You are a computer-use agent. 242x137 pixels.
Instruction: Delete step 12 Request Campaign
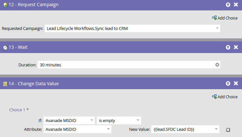pyautogui.click(x=236, y=5)
